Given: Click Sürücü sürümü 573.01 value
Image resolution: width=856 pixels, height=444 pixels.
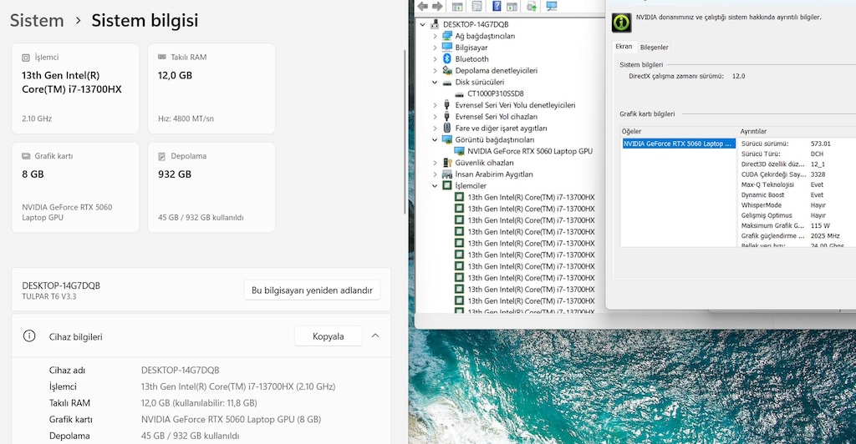Looking at the screenshot, I should pos(821,144).
